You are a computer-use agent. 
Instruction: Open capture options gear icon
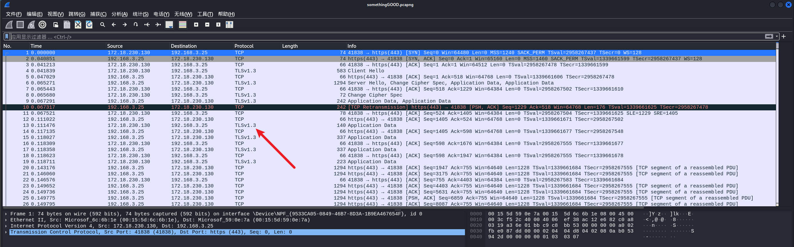tap(42, 25)
